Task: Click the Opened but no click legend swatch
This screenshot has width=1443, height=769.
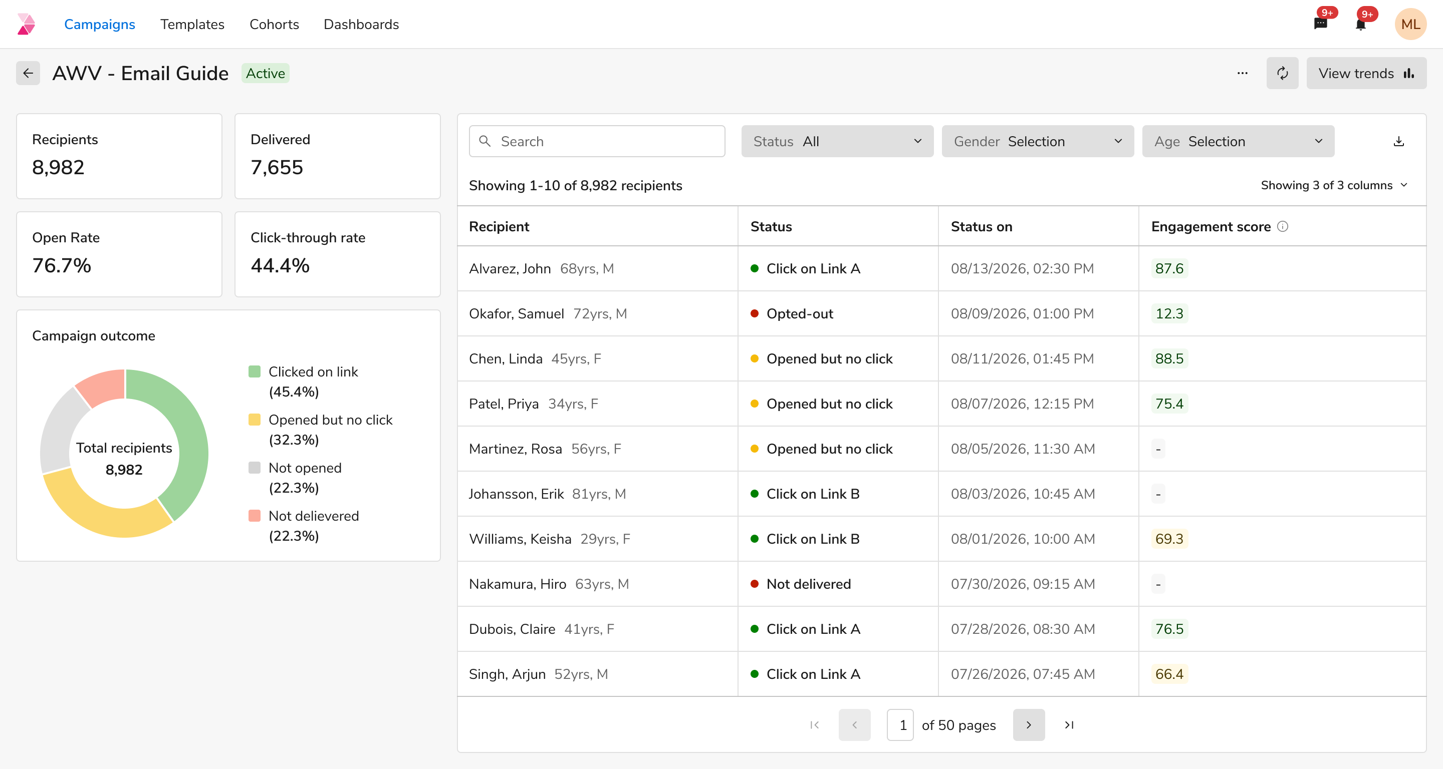Action: pos(255,420)
